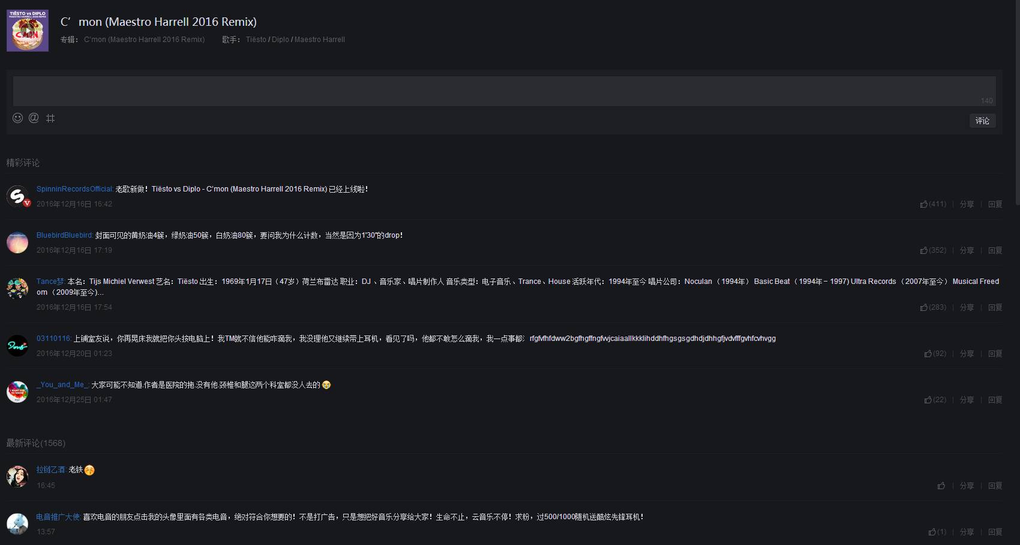Open artist link Tiësto

(256, 40)
